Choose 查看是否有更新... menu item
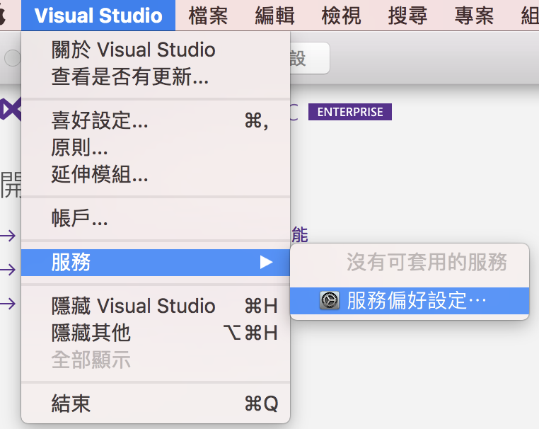The image size is (539, 429). click(156, 76)
